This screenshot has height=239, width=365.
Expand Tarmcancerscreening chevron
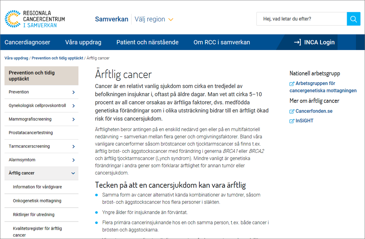coord(74,146)
